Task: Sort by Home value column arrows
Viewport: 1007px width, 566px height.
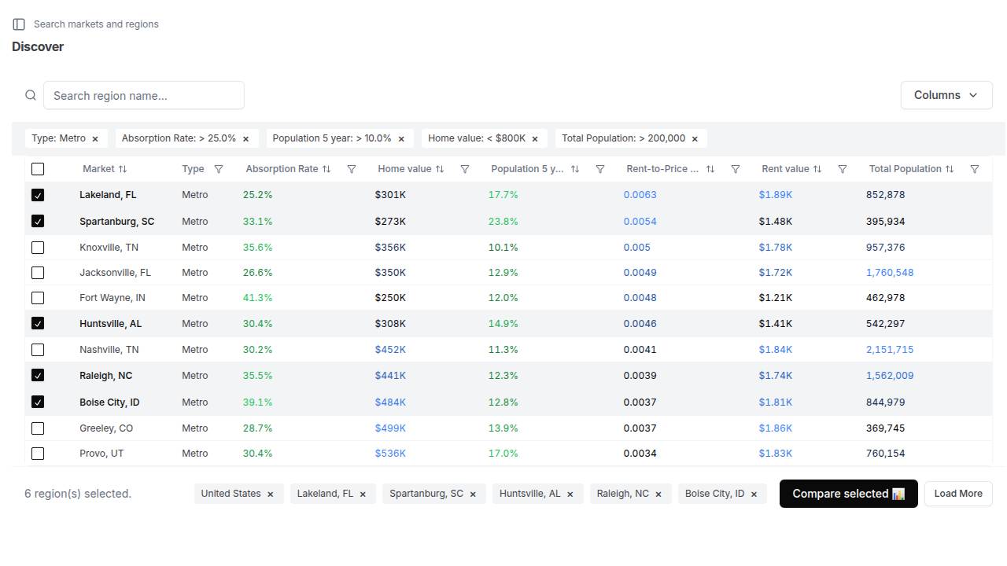Action: coord(440,169)
